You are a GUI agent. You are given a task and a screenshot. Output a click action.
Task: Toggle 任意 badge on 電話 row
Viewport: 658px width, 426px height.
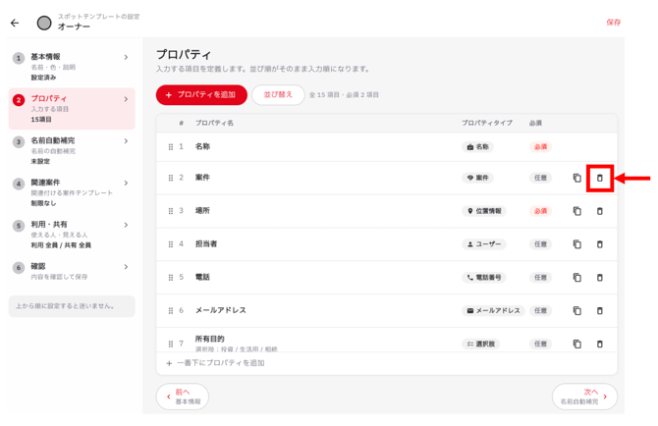(540, 277)
